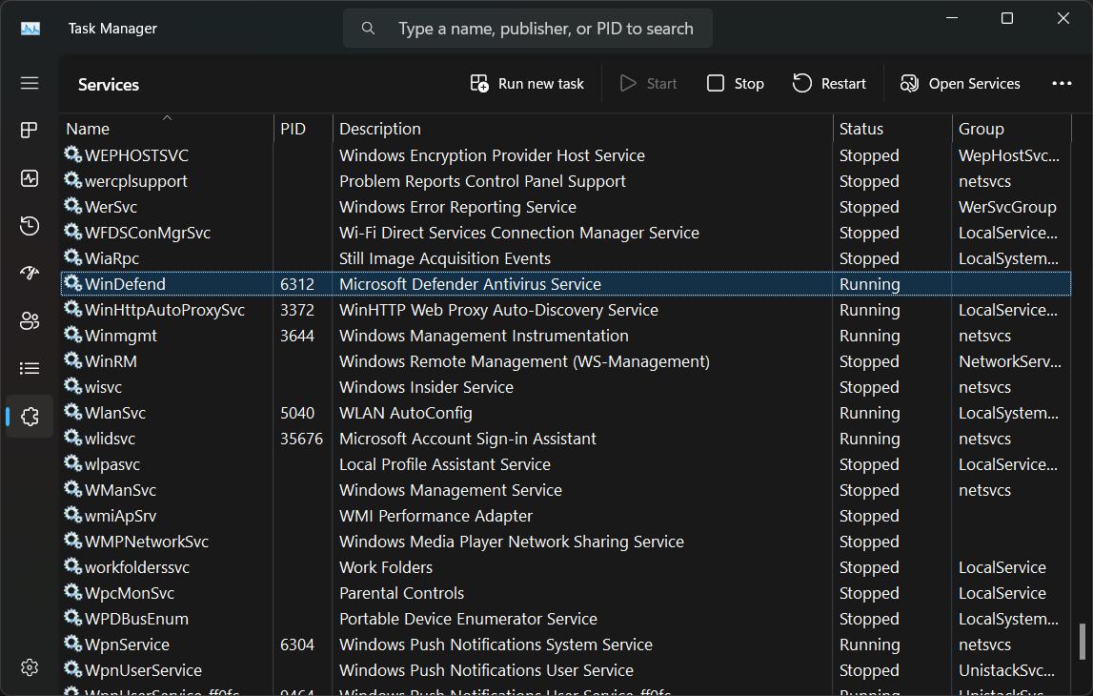
Task: Expand the navigation sidebar hamburger menu
Action: 29,83
